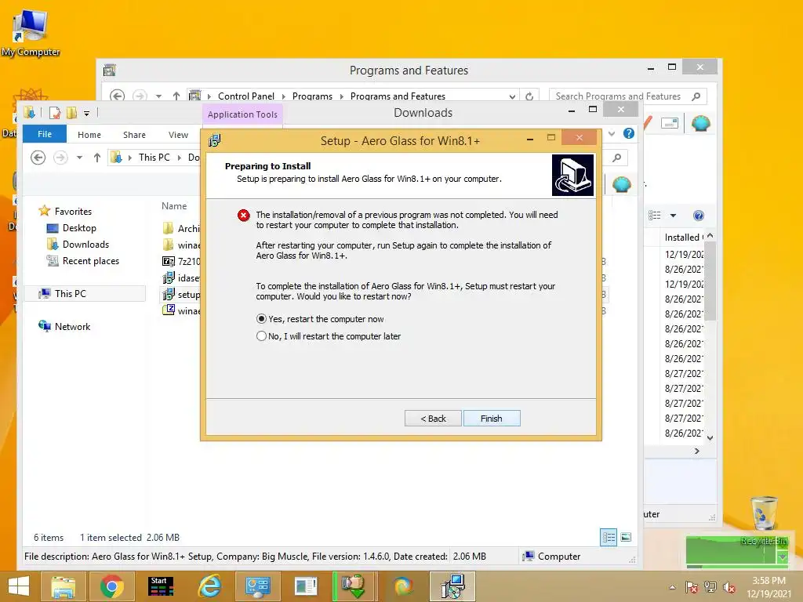Viewport: 803px width, 602px height.
Task: Click the Setup window title icon menu
Action: tap(214, 140)
